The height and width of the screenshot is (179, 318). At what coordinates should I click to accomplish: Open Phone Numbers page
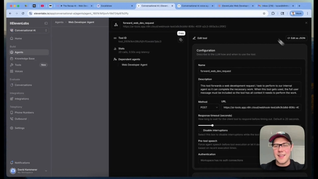pyautogui.click(x=29, y=113)
